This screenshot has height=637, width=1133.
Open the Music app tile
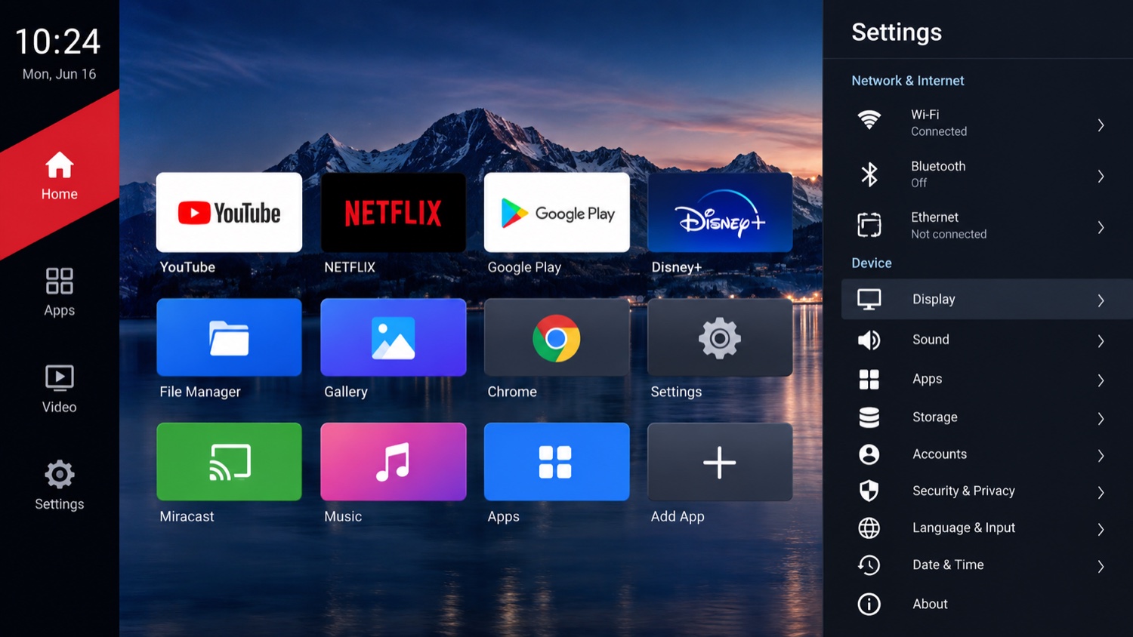tap(394, 462)
